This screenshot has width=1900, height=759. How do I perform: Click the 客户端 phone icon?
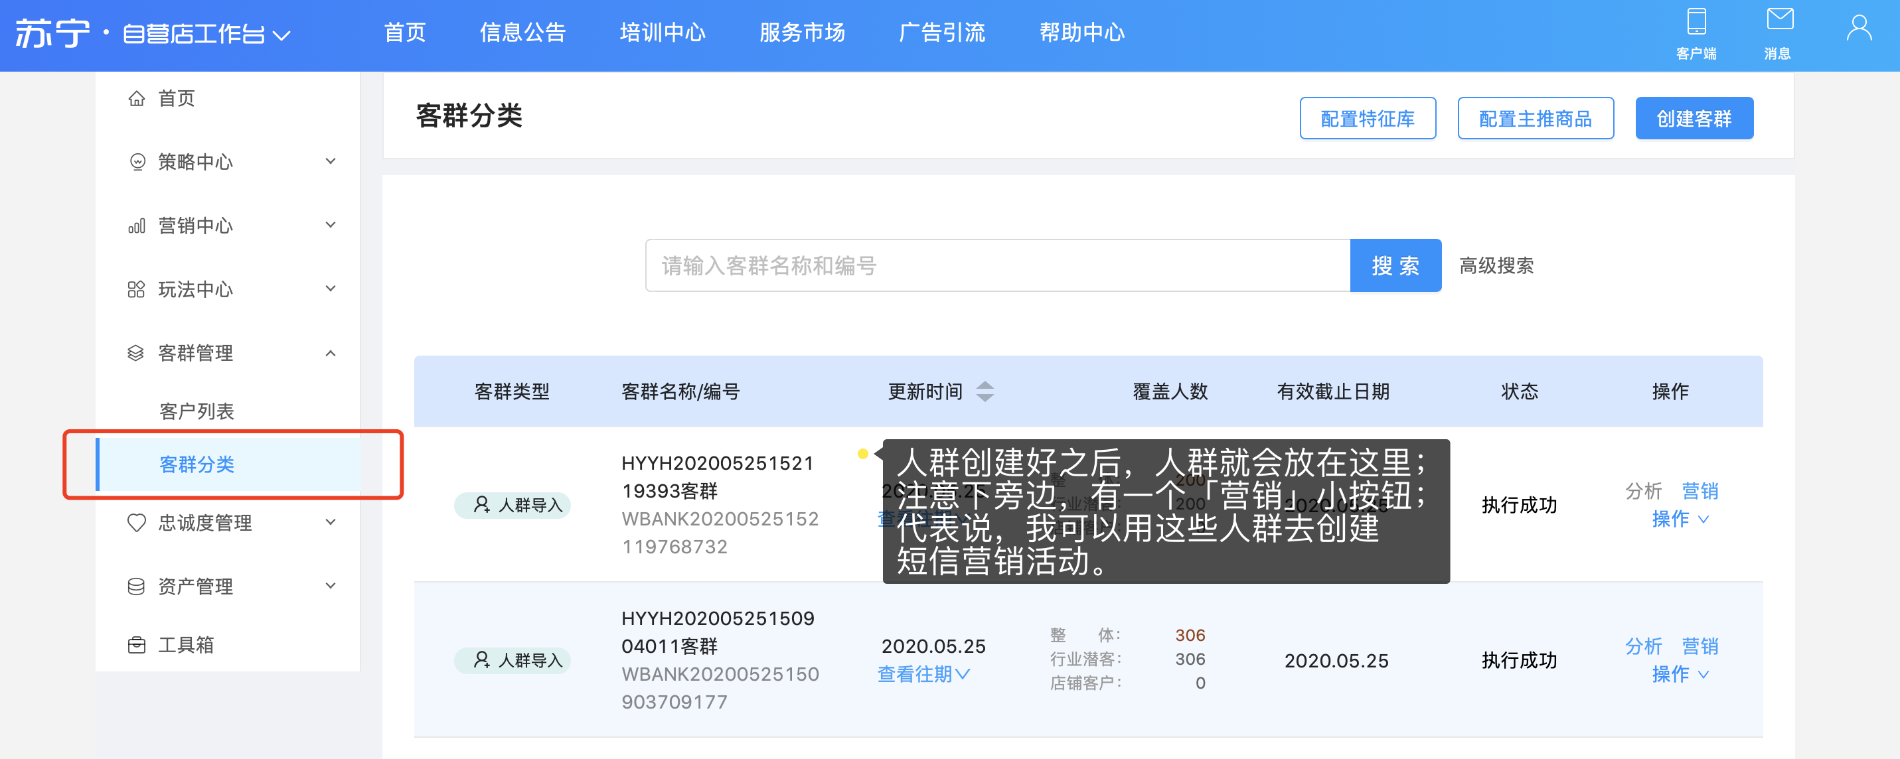[x=1696, y=21]
